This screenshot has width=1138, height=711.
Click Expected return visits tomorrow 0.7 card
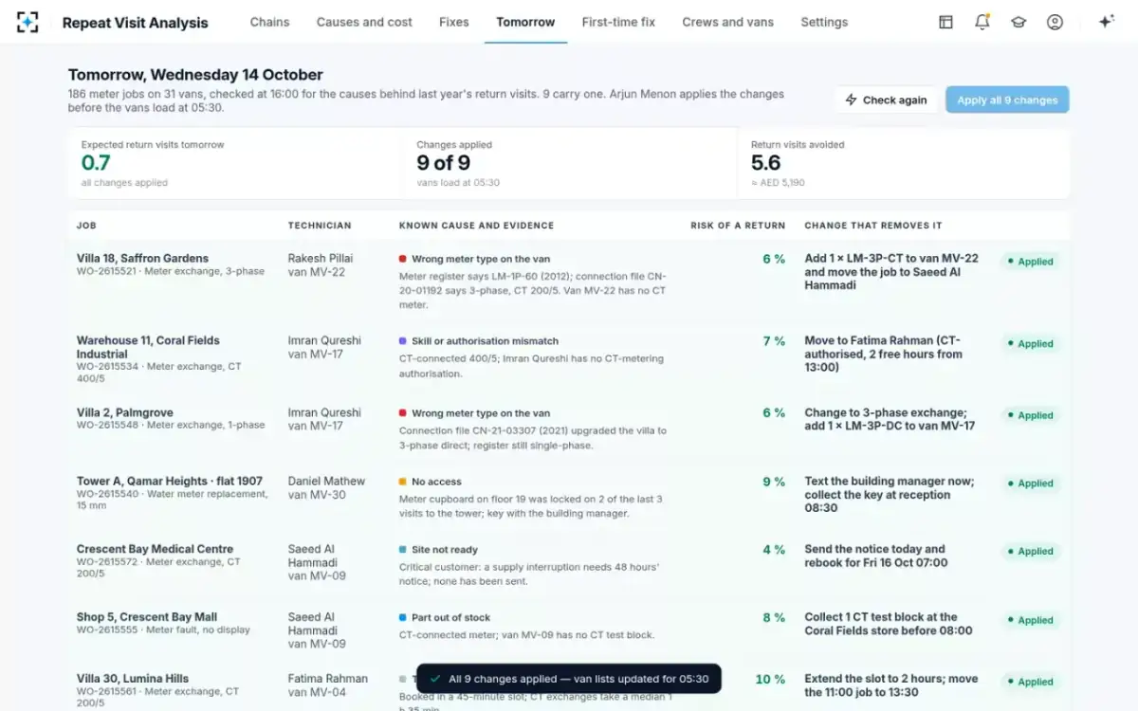[x=235, y=163]
